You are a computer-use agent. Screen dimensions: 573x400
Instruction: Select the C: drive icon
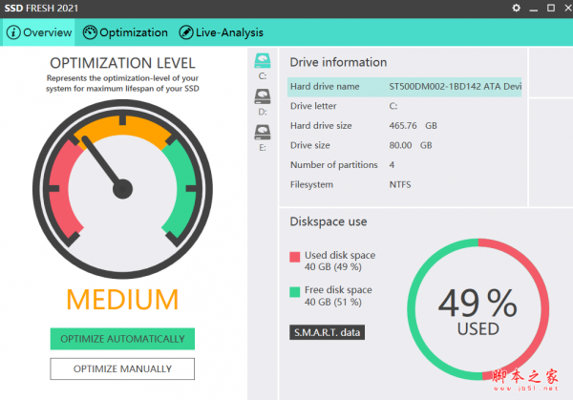[263, 61]
